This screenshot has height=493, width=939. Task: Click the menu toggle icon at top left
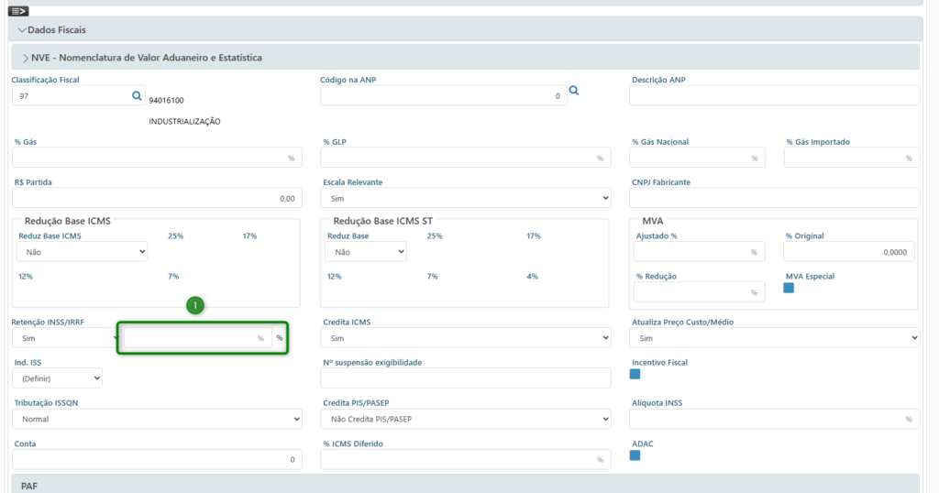pyautogui.click(x=18, y=11)
